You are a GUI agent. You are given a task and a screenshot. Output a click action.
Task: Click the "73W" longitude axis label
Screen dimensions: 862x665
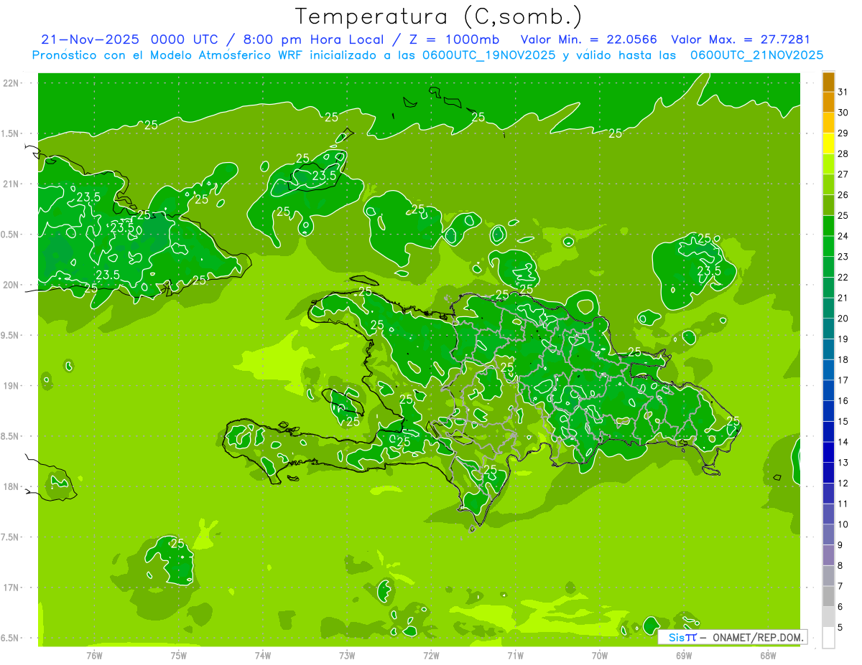347,656
